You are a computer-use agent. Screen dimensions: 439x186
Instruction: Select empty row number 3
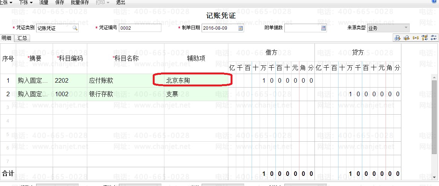click(x=8, y=108)
